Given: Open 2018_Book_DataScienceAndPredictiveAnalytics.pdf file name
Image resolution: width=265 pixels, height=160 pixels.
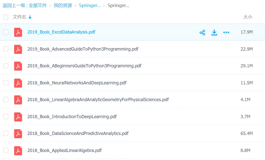Looking at the screenshot, I should (78, 133).
